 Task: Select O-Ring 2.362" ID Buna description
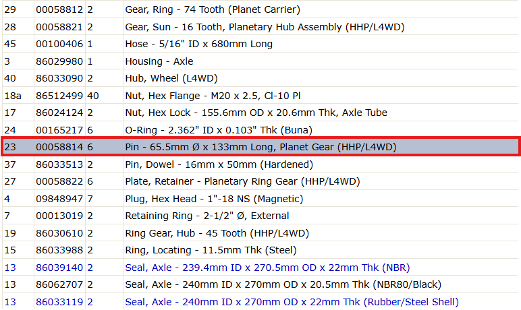click(219, 130)
